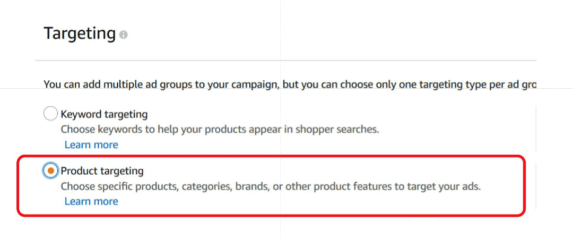Viewport: 573px width, 238px height.
Task: Click the orange dot inside Product targeting radio
Action: click(50, 171)
